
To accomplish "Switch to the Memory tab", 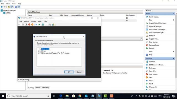I will [x=38, y=87].
